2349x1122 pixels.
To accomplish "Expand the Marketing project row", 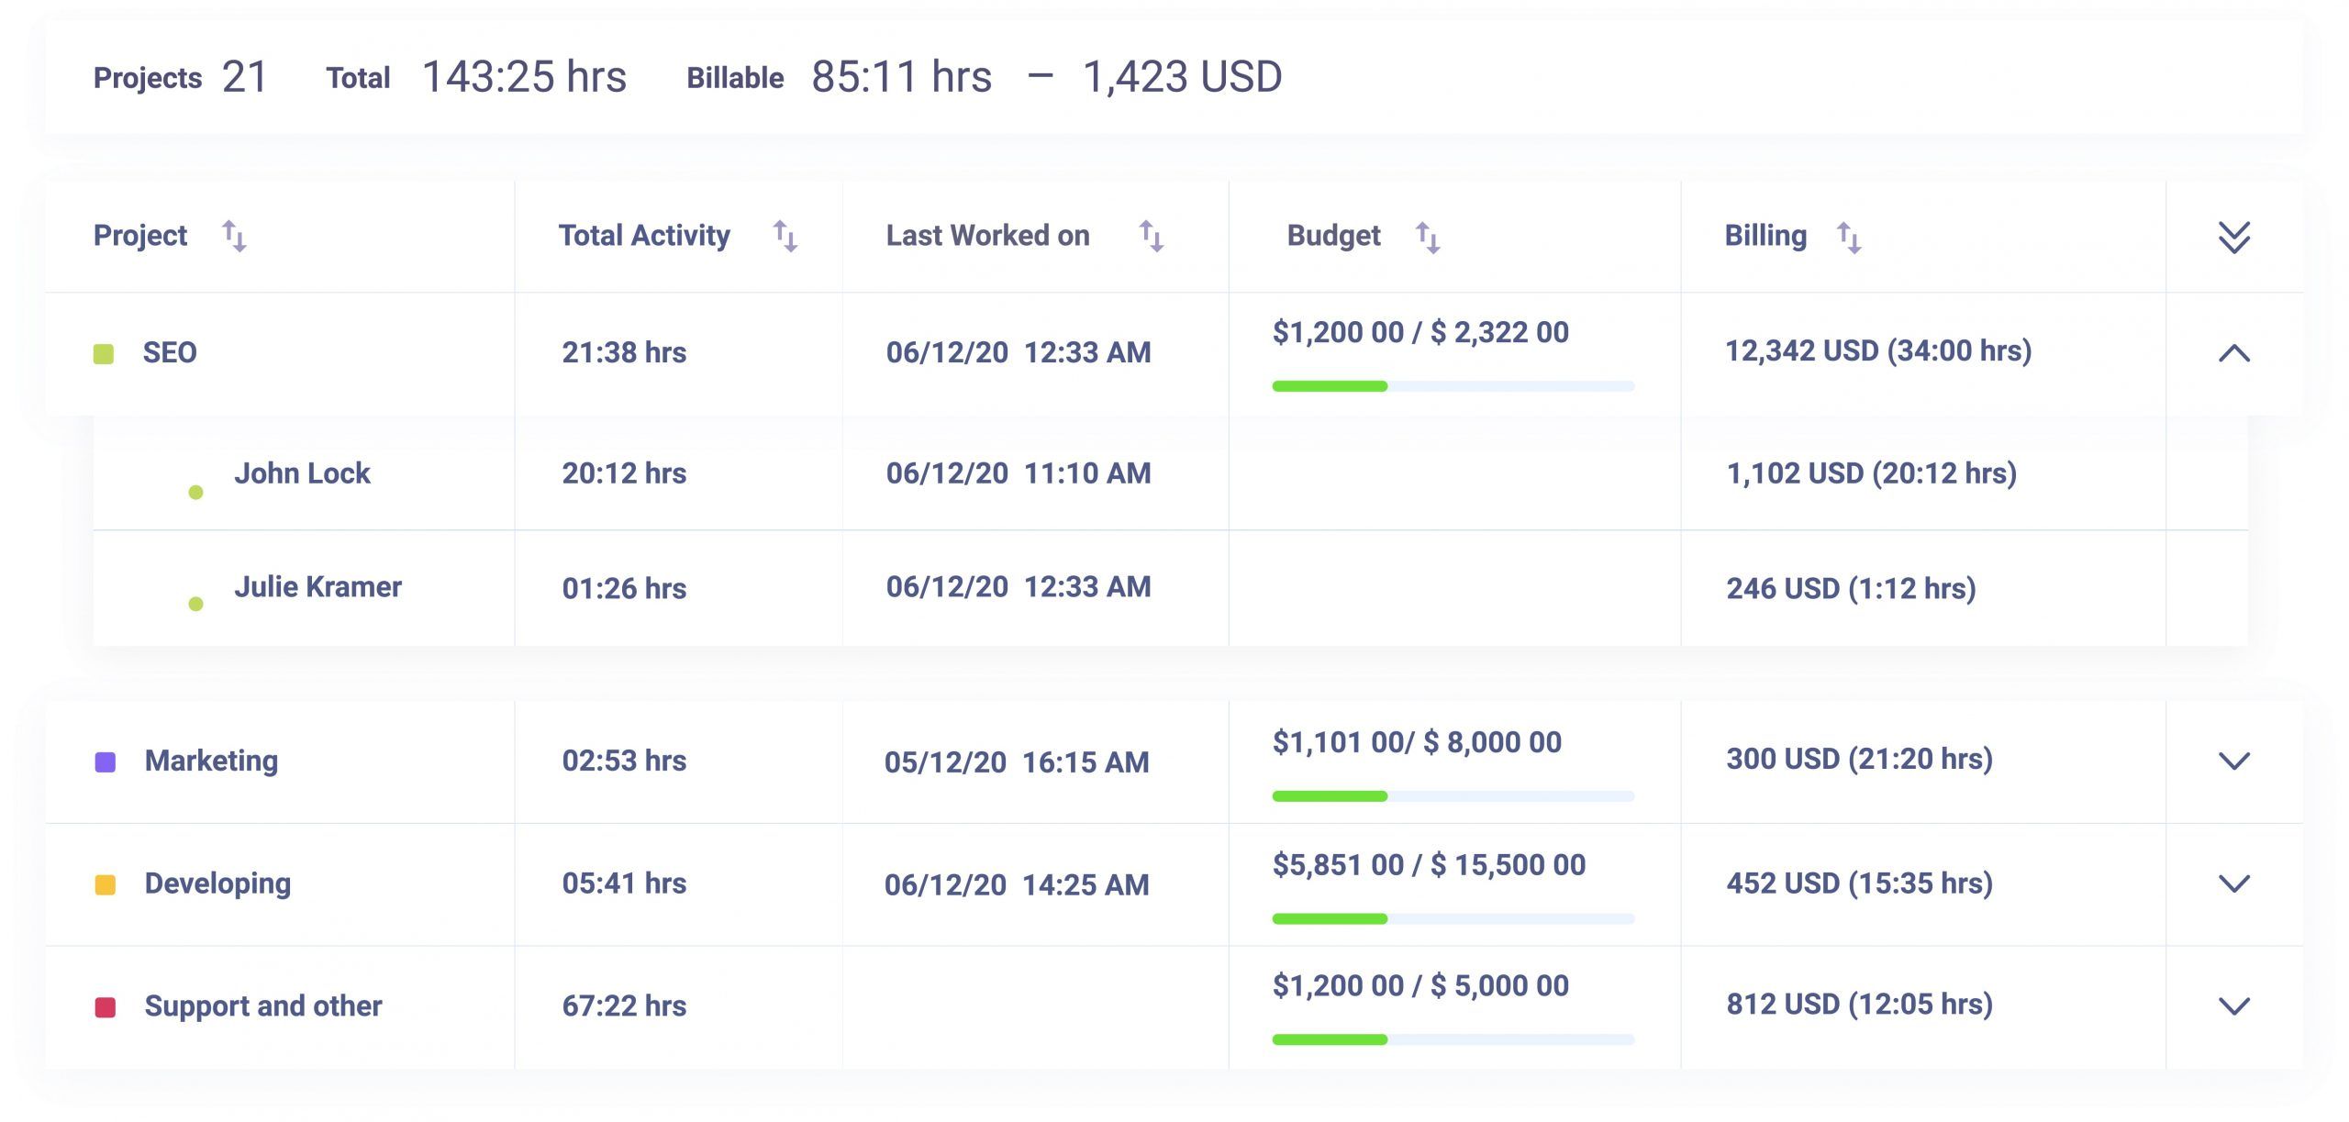I will [2233, 761].
